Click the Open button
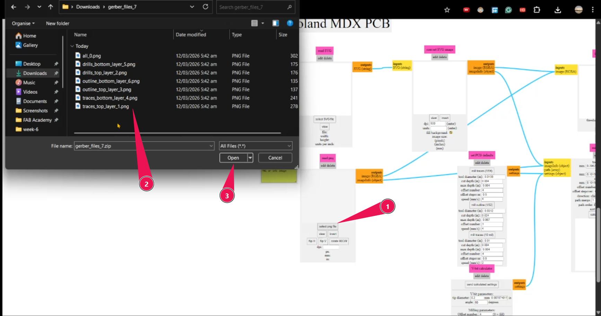 (233, 158)
